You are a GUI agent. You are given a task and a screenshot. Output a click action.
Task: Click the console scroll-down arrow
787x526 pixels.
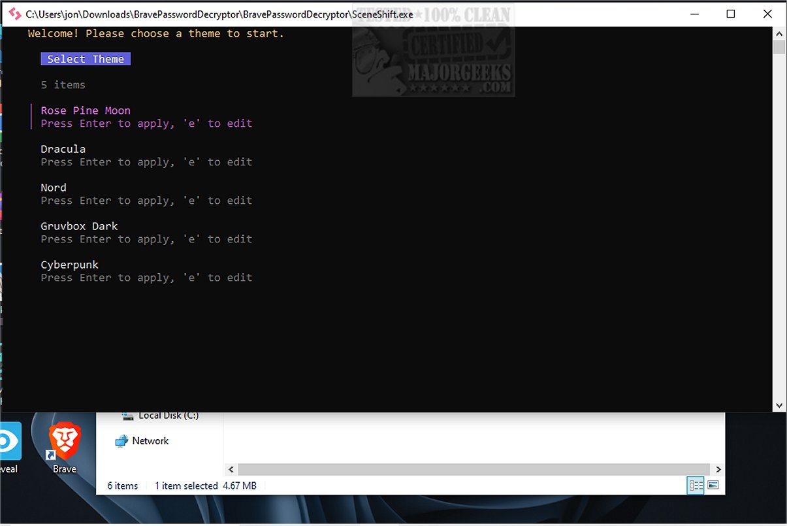click(x=779, y=405)
